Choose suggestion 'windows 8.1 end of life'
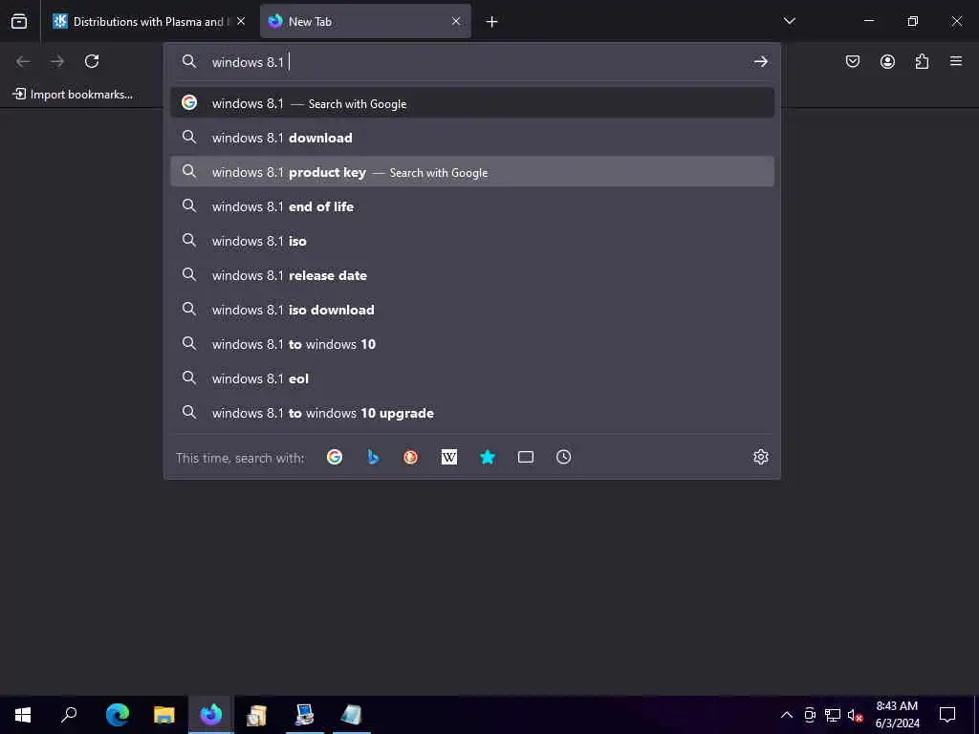This screenshot has height=734, width=979. 472,206
